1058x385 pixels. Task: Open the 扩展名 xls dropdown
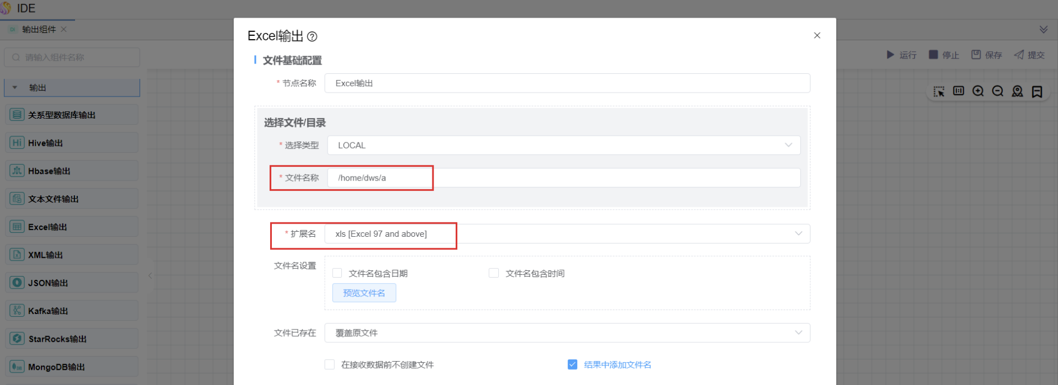(x=567, y=234)
